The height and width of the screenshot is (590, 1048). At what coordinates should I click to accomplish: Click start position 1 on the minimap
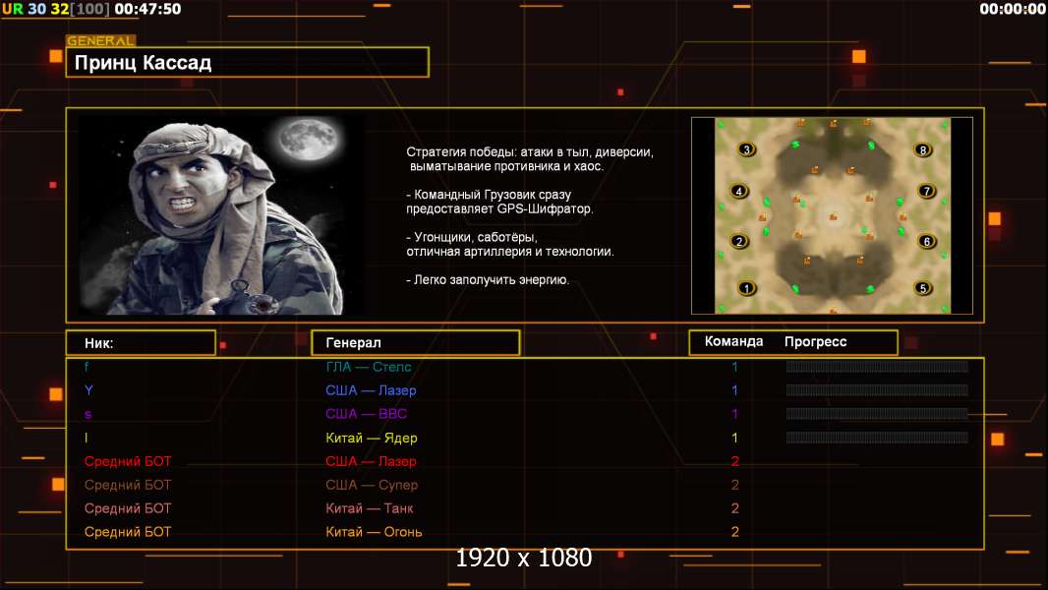point(746,288)
